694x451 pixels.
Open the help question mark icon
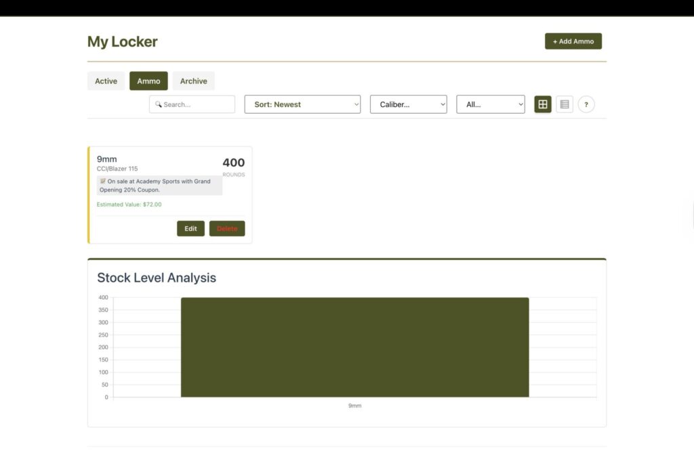586,105
